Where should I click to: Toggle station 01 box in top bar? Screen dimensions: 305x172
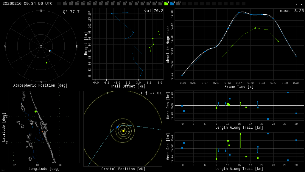click(65, 4)
